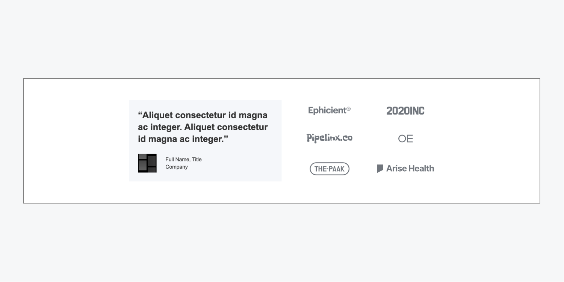Click the Arise Health flag icon
The width and height of the screenshot is (564, 282).
[x=380, y=169]
